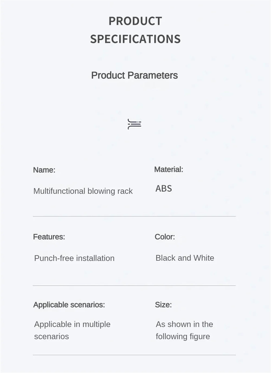The height and width of the screenshot is (373, 271).
Task: Click As shown in the following figure
Action: click(184, 330)
